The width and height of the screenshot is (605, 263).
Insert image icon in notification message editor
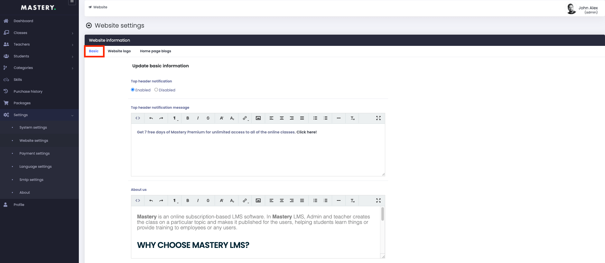[x=258, y=118]
